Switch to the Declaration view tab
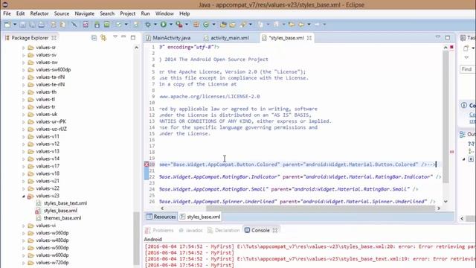Image resolution: width=476 pixels, height=268 pixels. pyautogui.click(x=224, y=230)
